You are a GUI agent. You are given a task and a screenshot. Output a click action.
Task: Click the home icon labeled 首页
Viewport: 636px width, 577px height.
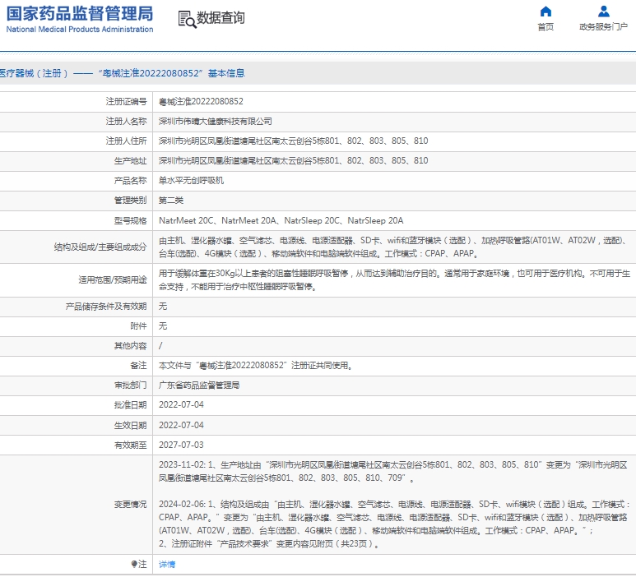[545, 12]
